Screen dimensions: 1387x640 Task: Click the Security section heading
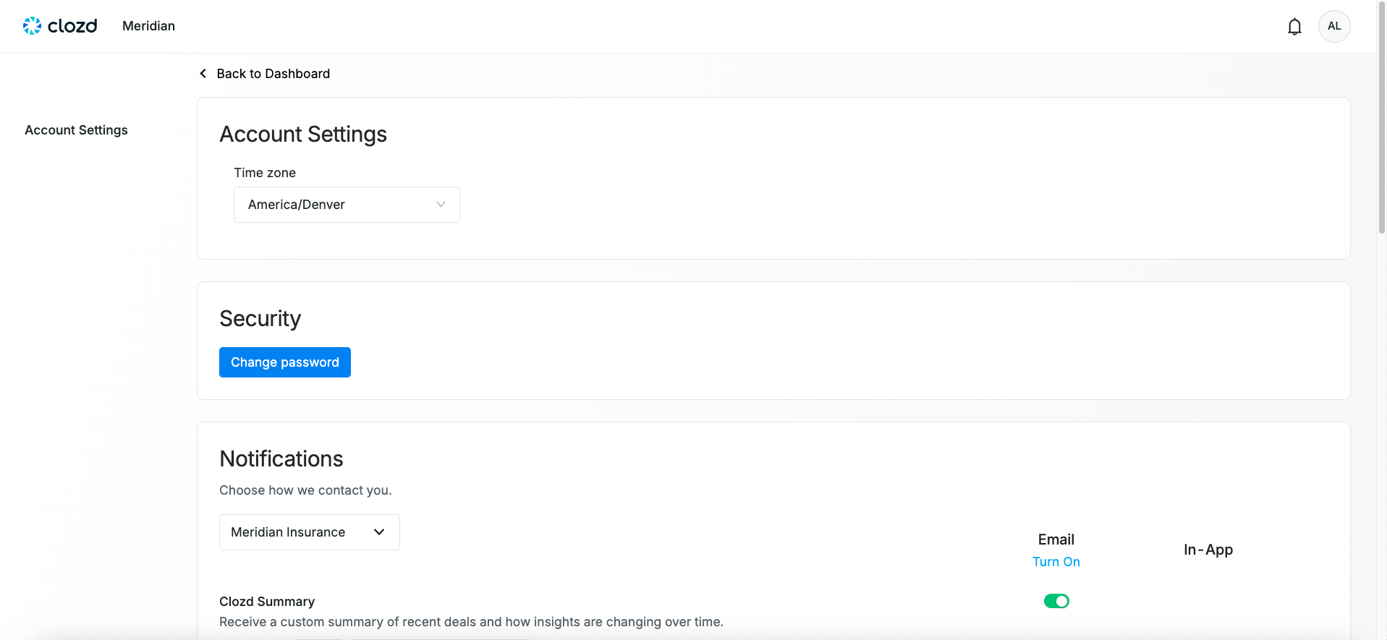pos(260,319)
